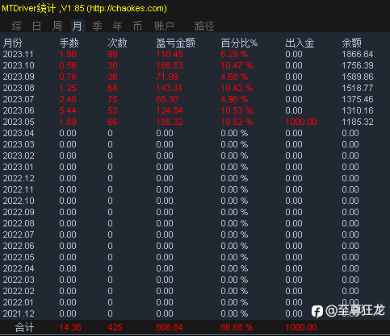Screen dimensions: 390x336
Task: Click profit amount 185.32 in 2023.05 row
Action: coord(170,122)
